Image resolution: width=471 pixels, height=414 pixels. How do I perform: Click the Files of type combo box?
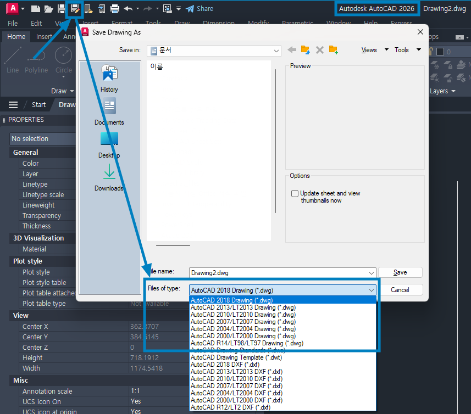pyautogui.click(x=282, y=290)
